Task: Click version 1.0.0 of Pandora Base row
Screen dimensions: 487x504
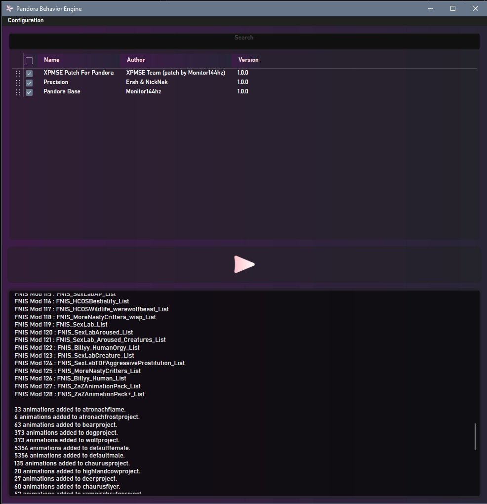Action: pos(243,91)
